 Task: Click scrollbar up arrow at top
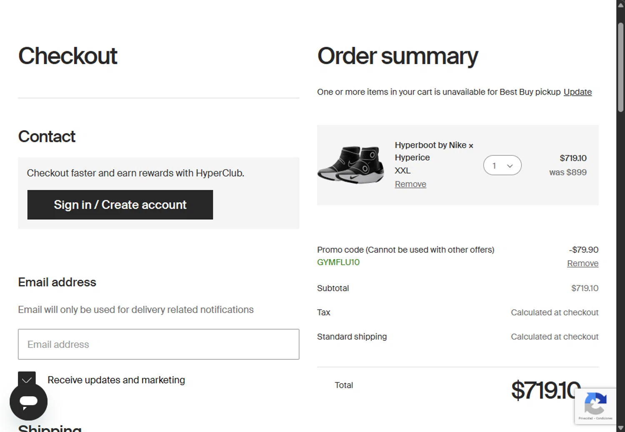(620, 5)
